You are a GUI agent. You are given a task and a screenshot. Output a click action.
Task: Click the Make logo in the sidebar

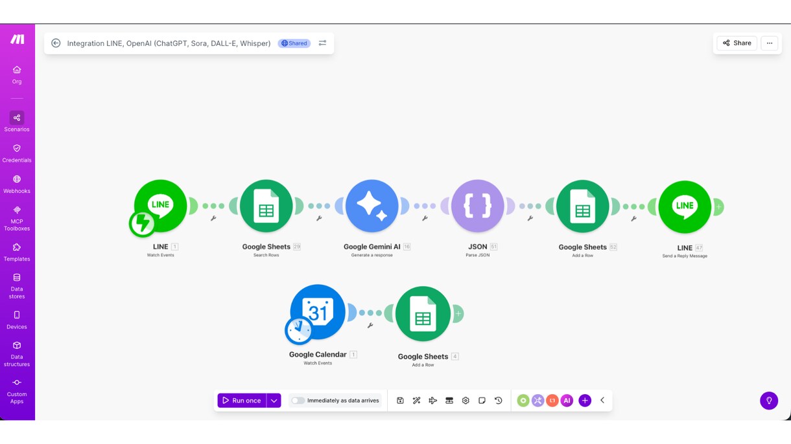pyautogui.click(x=18, y=39)
